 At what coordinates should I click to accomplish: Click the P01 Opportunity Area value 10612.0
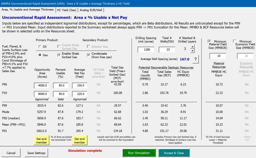[x=41, y=131]
